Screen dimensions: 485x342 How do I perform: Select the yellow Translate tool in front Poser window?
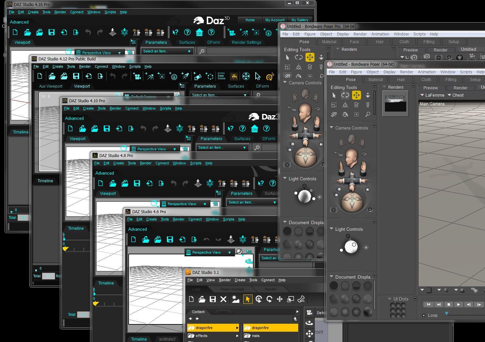tap(356, 95)
